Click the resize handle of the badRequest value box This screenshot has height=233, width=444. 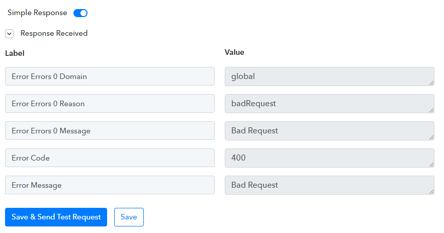pyautogui.click(x=431, y=110)
